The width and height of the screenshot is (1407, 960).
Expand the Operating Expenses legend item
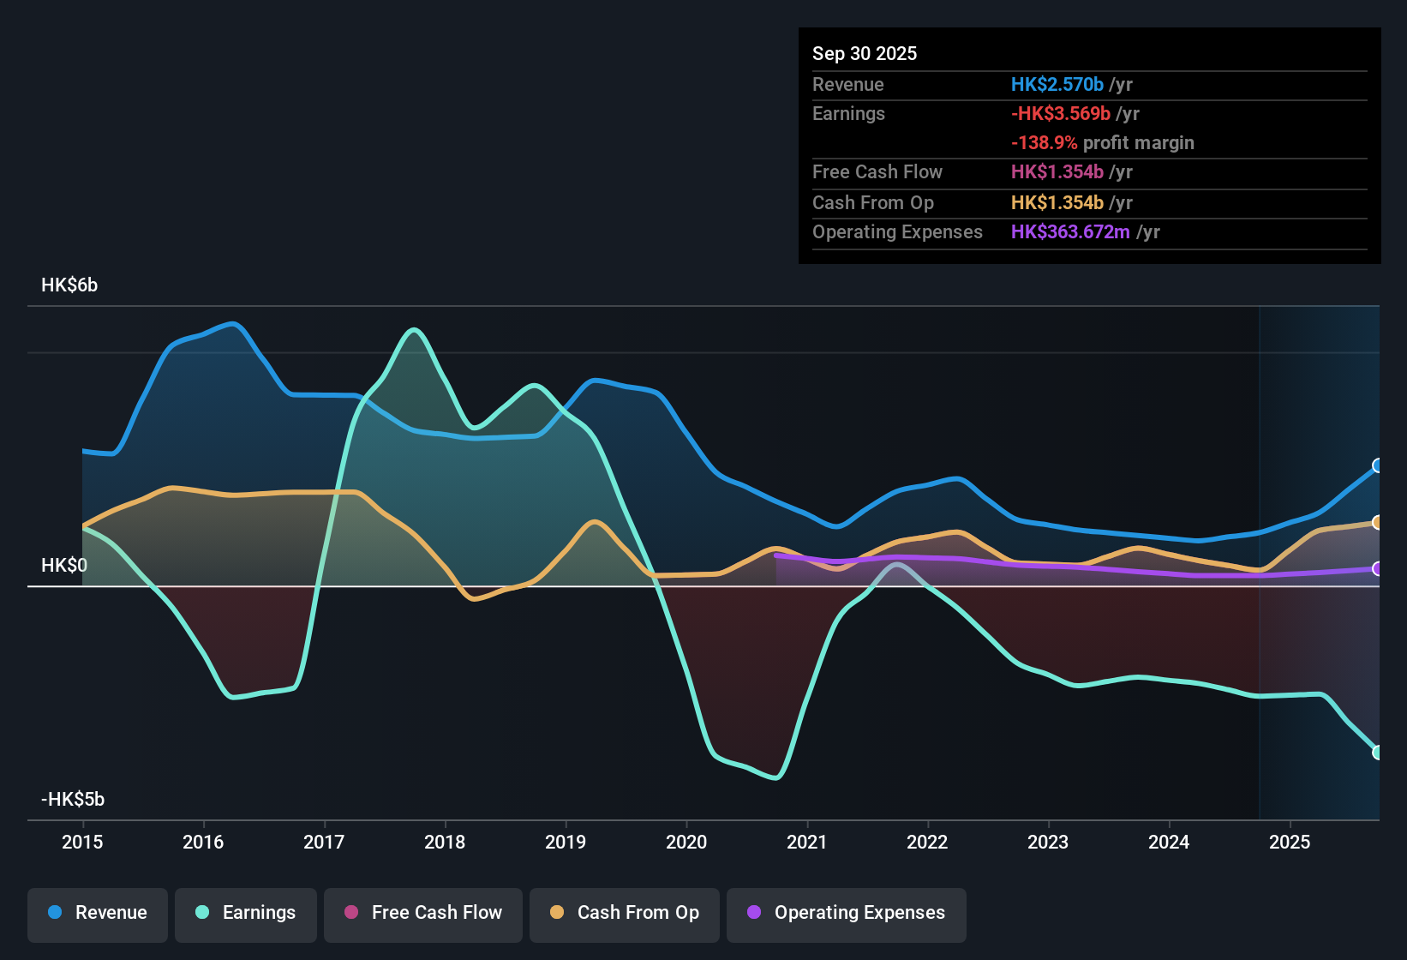point(846,914)
